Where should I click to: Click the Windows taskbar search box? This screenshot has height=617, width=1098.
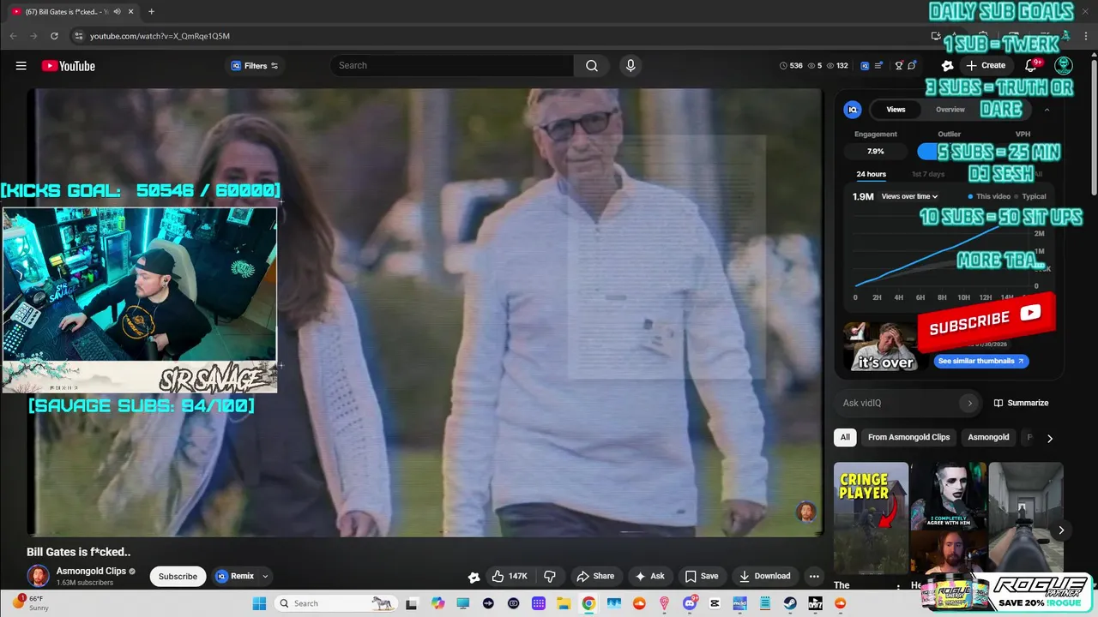[336, 603]
